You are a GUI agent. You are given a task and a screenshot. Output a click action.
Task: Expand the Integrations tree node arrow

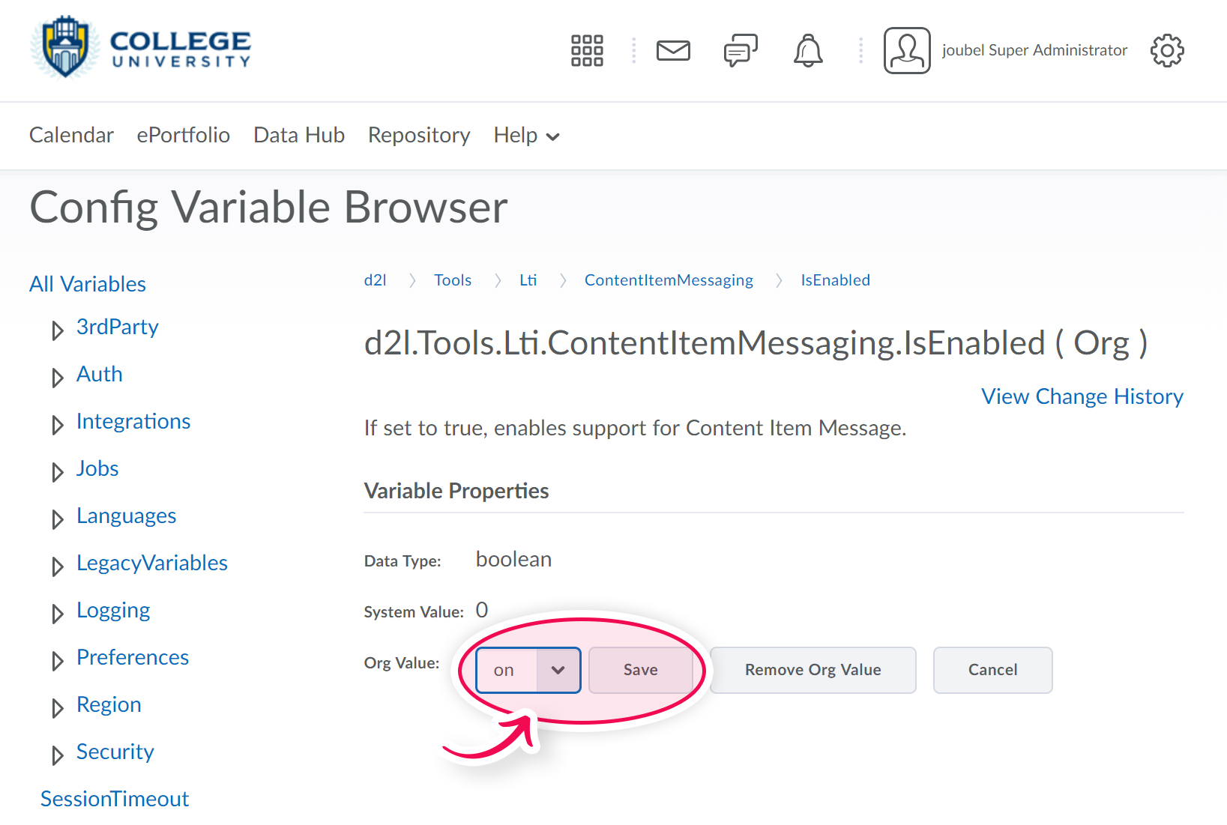pos(57,425)
